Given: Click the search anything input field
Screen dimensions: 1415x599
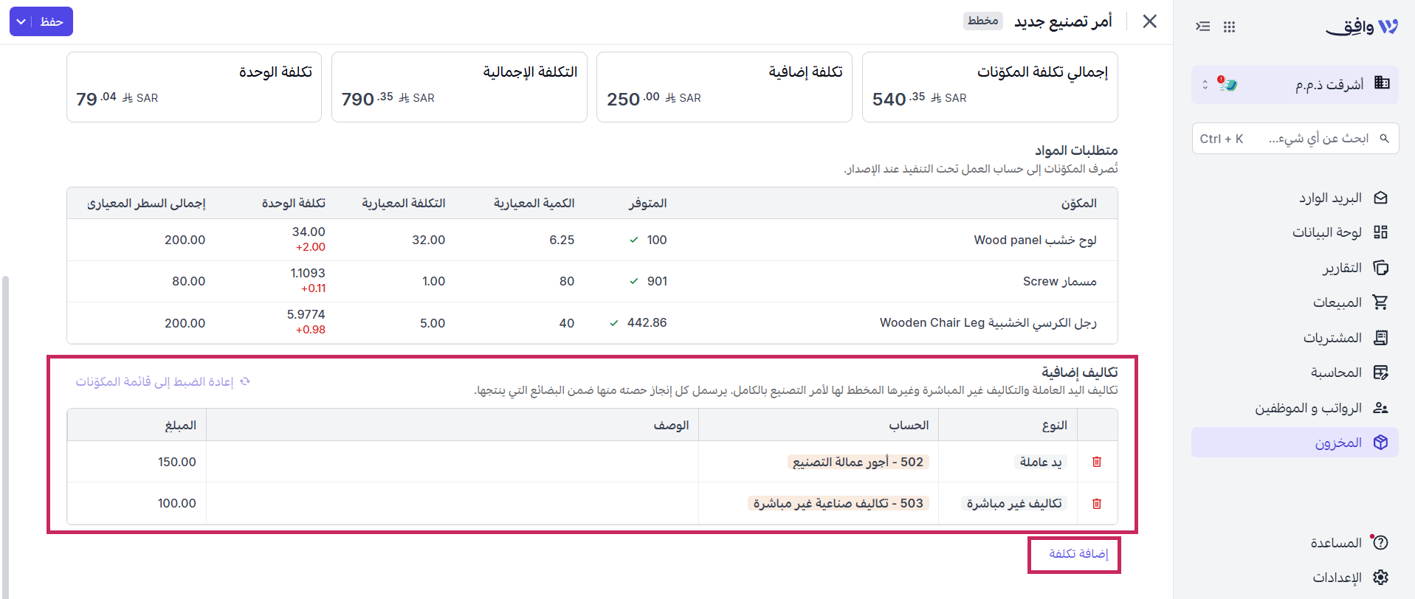Looking at the screenshot, I should coord(1295,139).
